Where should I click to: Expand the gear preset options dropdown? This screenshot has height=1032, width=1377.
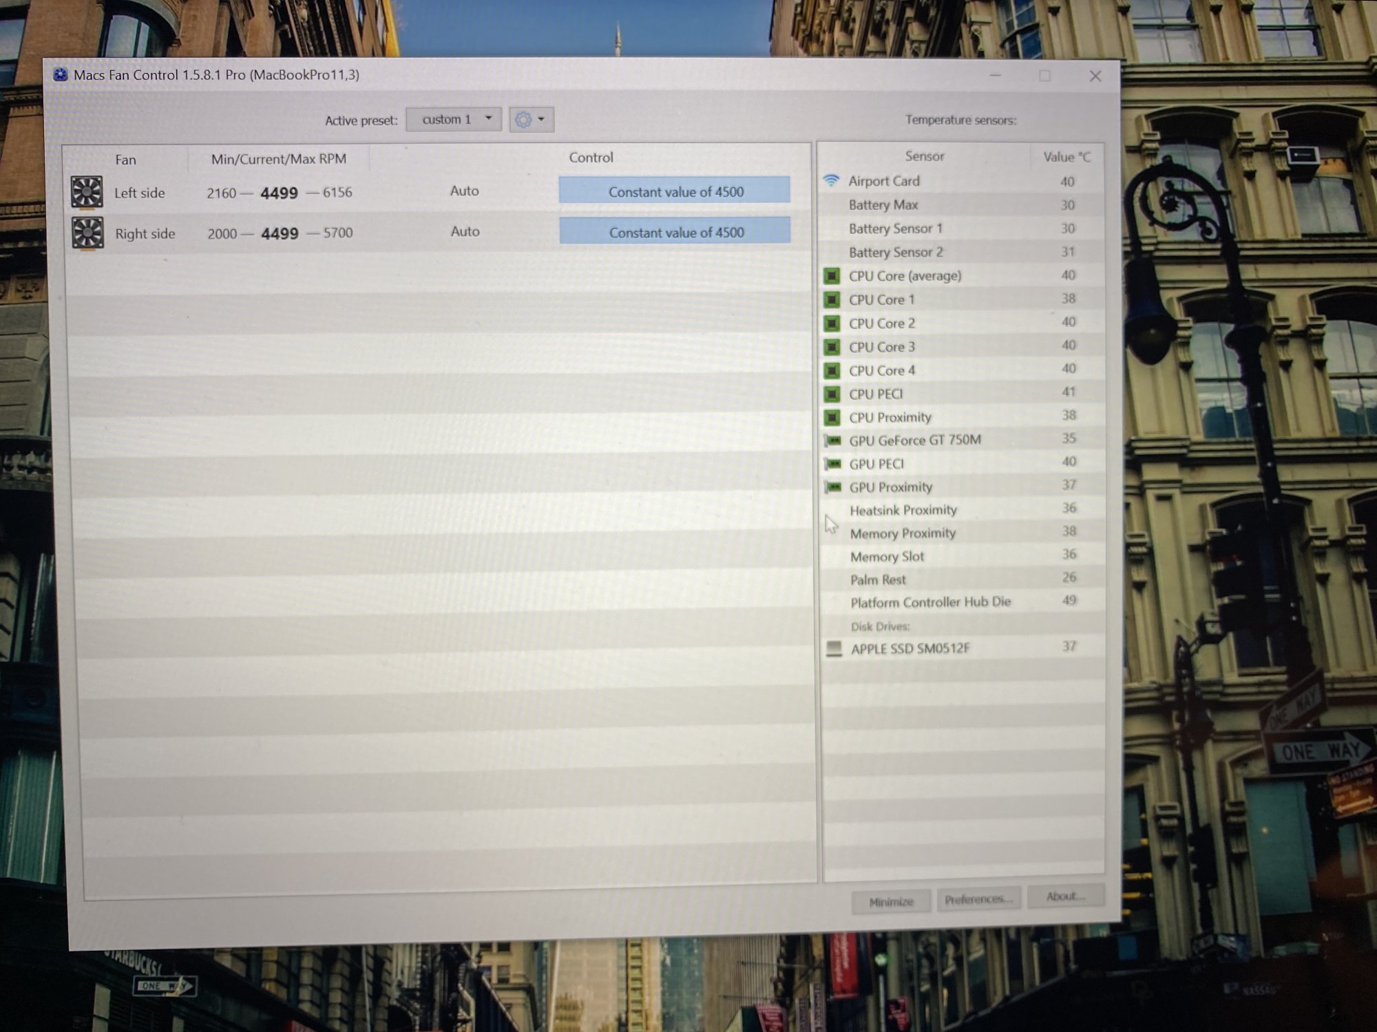pos(531,120)
